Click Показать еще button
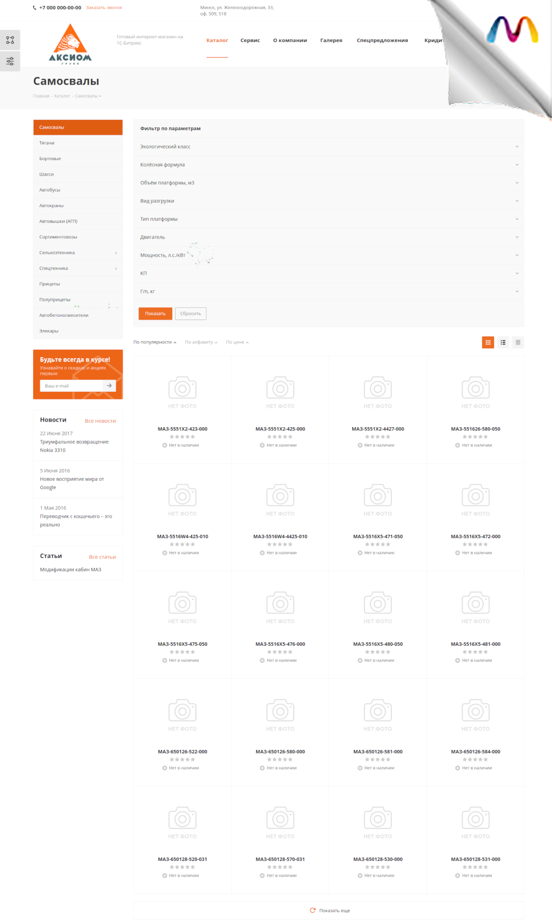 [328, 910]
